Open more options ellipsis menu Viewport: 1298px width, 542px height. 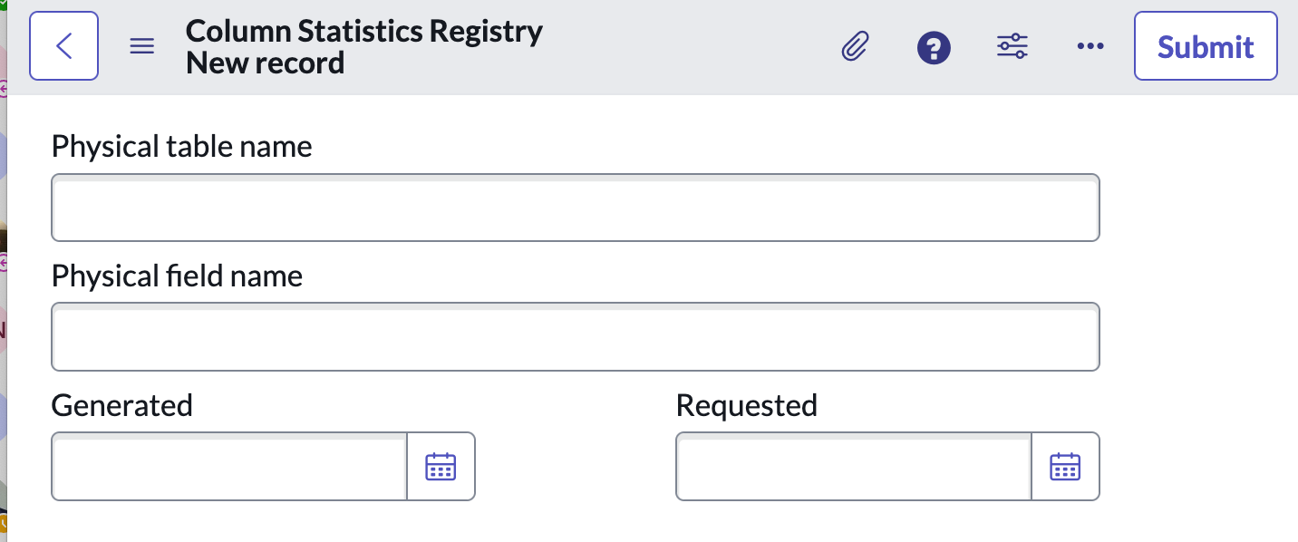1090,46
